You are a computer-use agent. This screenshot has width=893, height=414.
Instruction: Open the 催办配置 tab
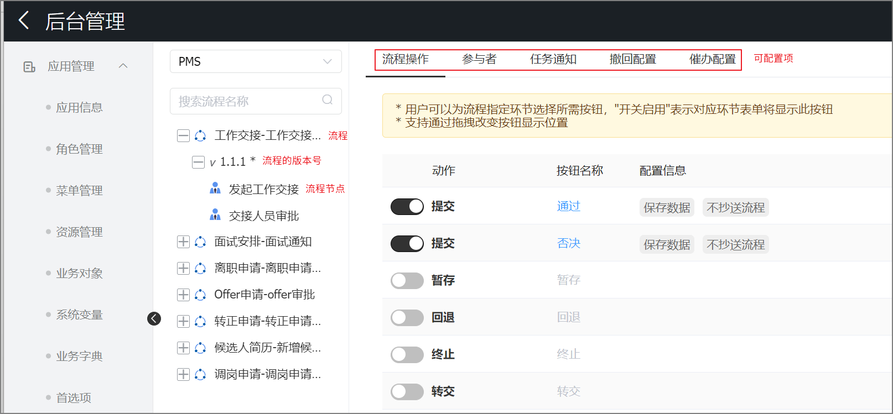(x=712, y=59)
